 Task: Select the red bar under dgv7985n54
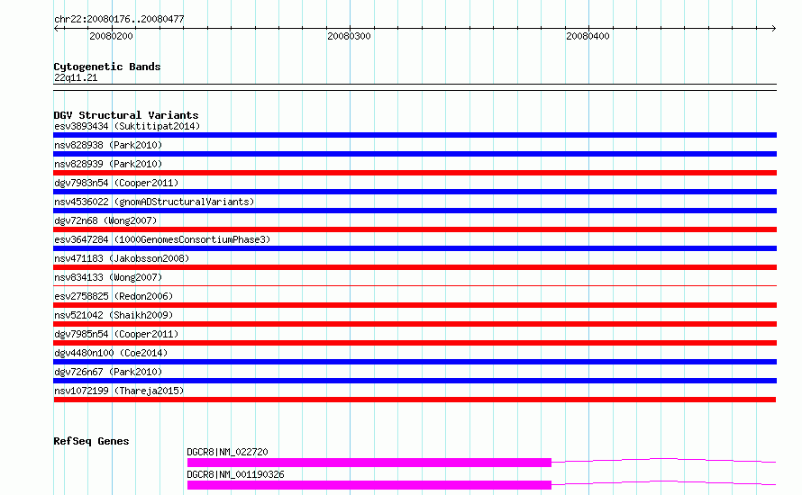[x=415, y=343]
